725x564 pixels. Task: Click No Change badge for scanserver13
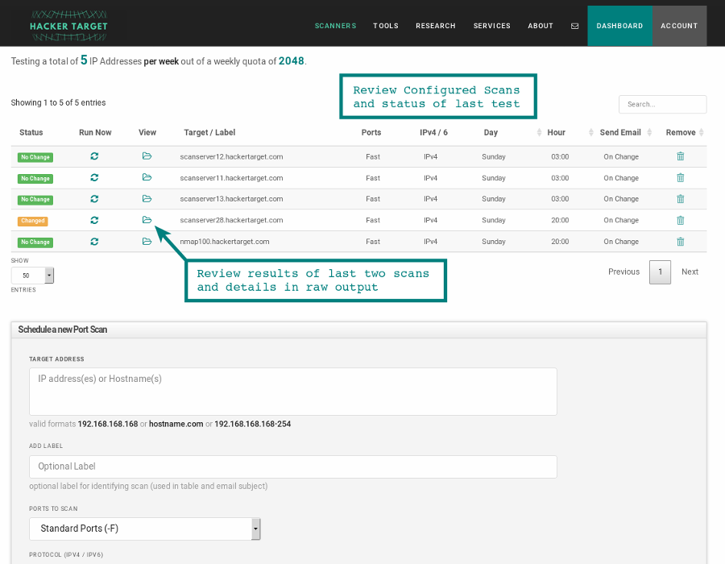[x=35, y=200]
